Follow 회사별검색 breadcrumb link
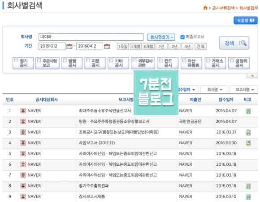Image resolution: width=260 pixels, height=202 pixels. coord(248,8)
